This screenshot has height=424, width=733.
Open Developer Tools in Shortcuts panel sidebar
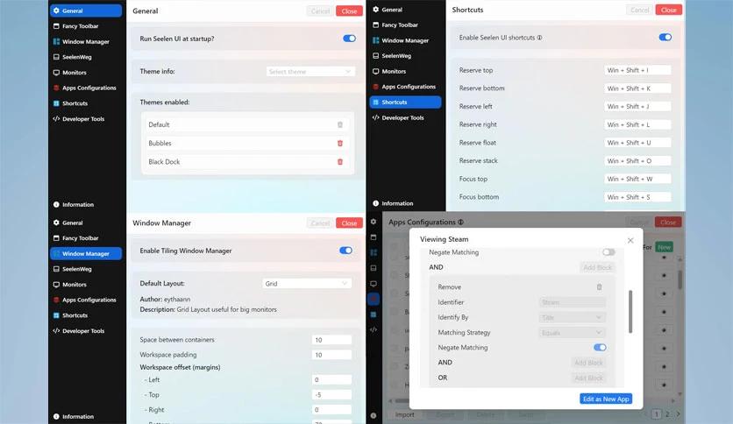point(405,117)
